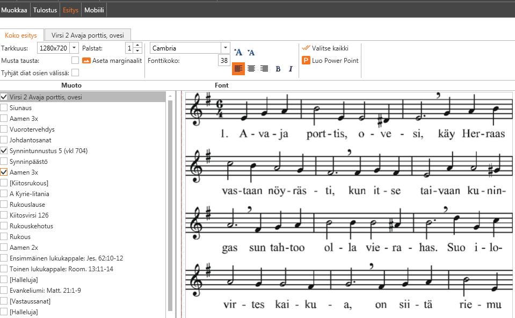Increase Palstat column count

[137, 45]
